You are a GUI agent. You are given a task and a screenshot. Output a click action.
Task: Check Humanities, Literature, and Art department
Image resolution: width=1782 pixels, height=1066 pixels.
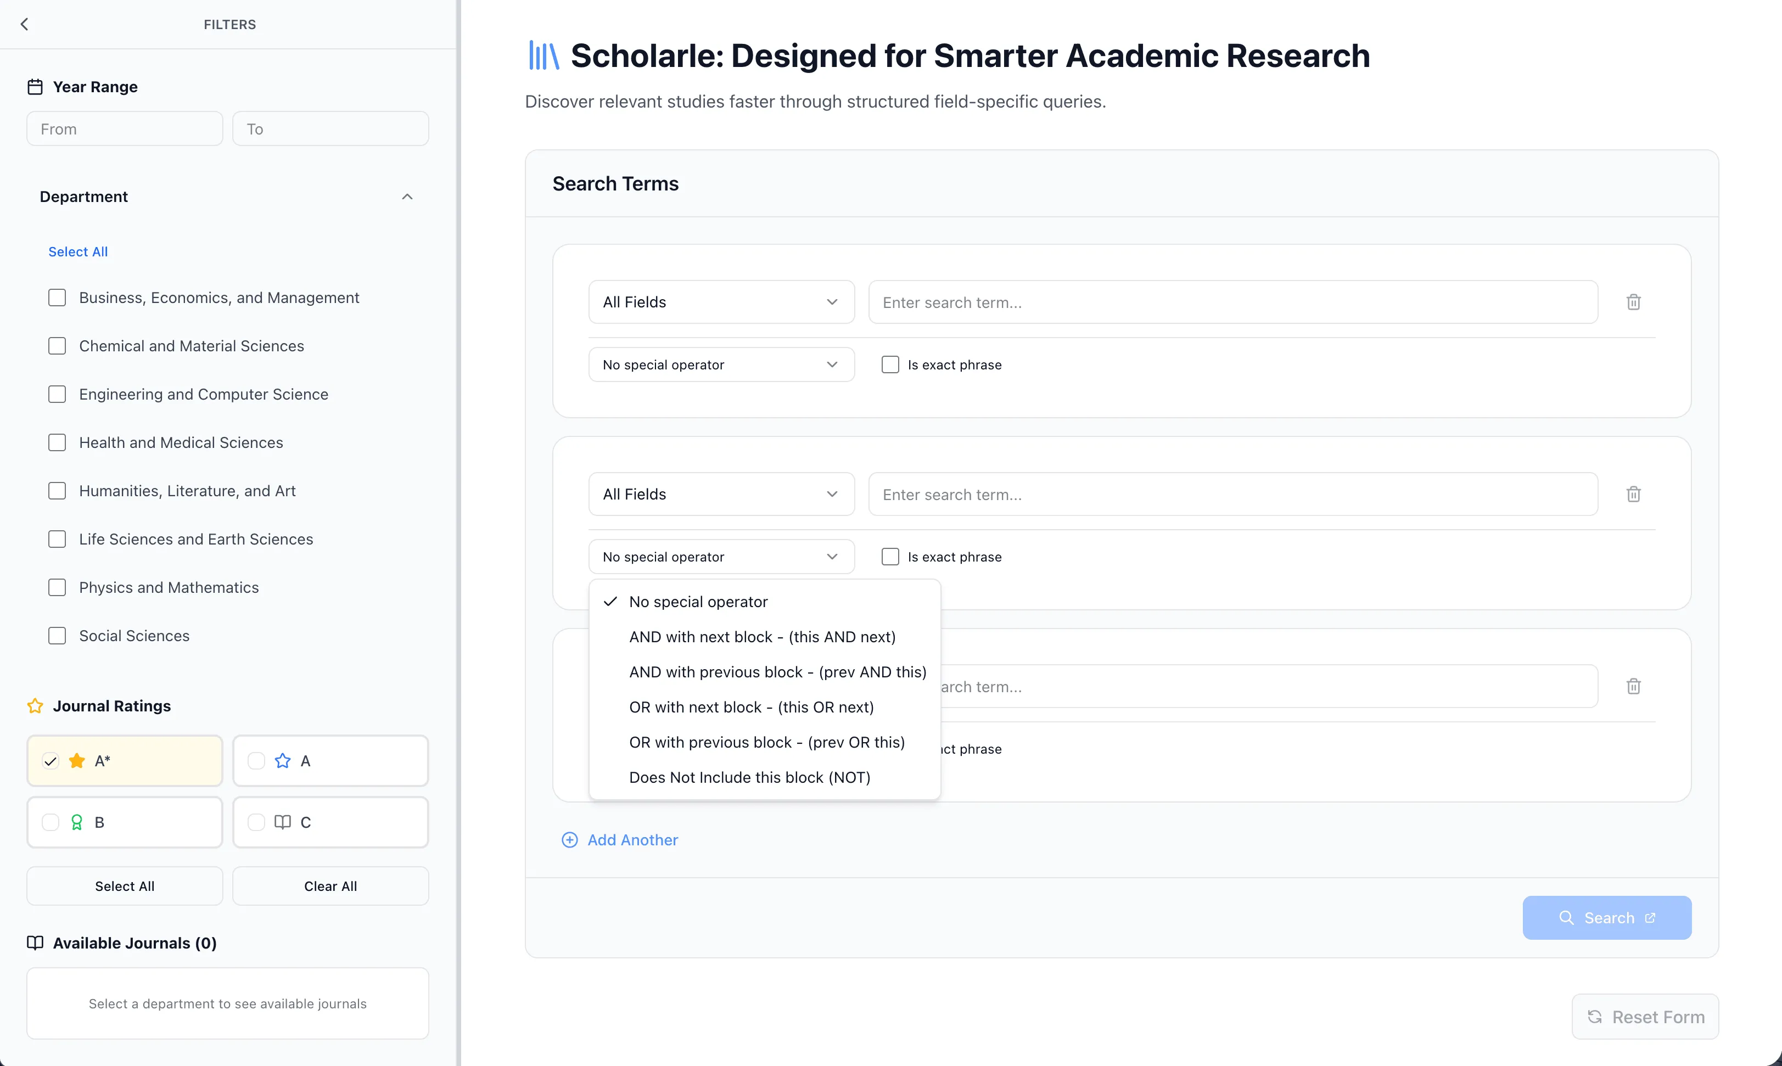57,491
